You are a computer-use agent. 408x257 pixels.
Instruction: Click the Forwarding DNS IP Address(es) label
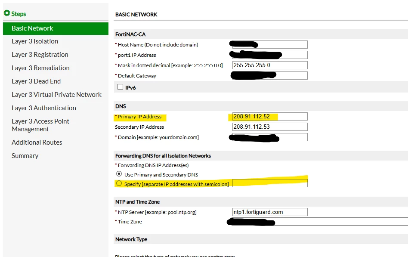tap(153, 165)
